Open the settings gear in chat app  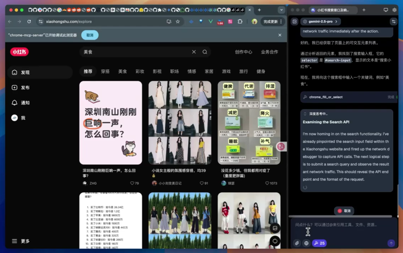[395, 10]
